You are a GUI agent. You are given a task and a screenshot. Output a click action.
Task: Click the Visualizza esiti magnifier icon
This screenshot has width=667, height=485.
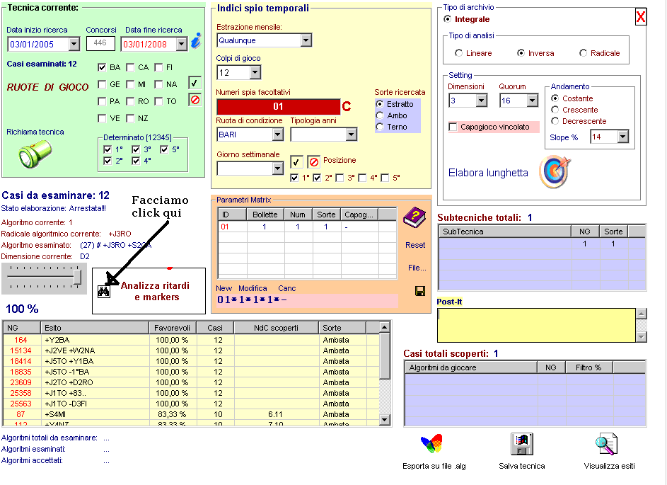[607, 444]
